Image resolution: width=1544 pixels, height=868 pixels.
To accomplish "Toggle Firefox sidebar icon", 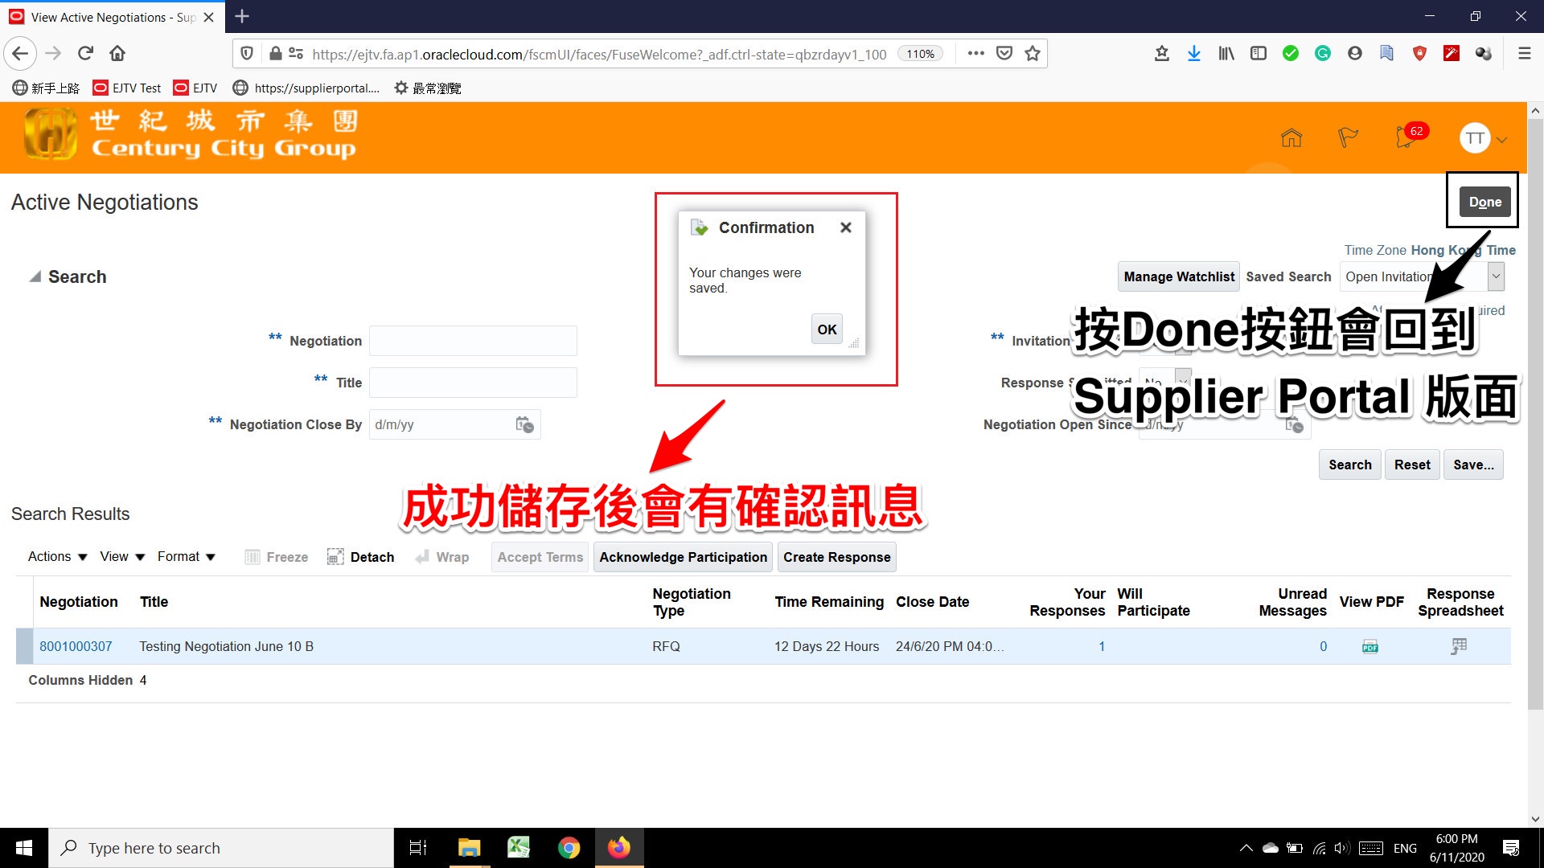I will click(x=1259, y=54).
